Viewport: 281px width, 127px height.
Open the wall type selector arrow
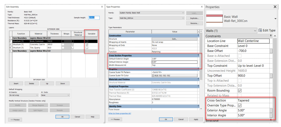pyautogui.click(x=275, y=19)
